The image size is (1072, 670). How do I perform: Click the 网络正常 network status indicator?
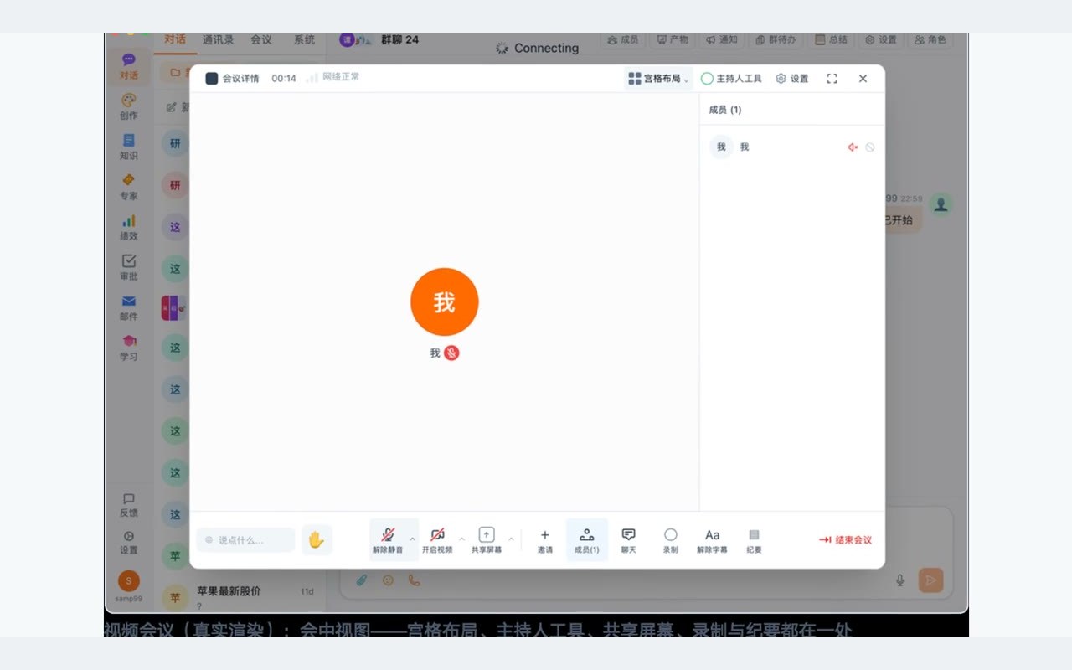tap(333, 77)
